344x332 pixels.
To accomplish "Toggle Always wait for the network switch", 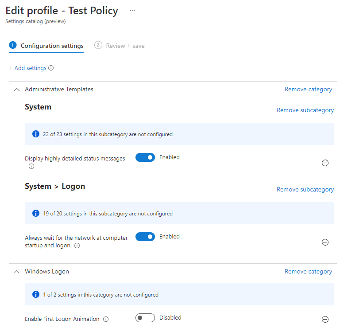I will [x=145, y=237].
